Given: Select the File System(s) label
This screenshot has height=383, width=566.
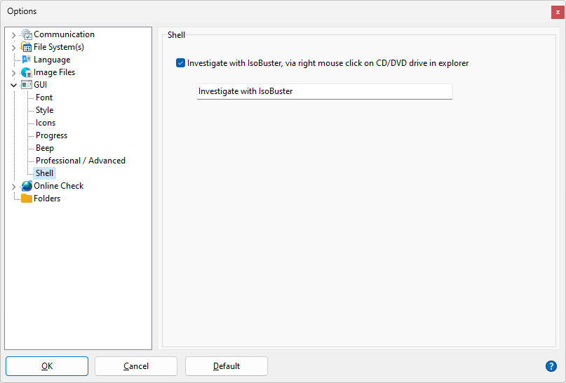Looking at the screenshot, I should coord(59,47).
